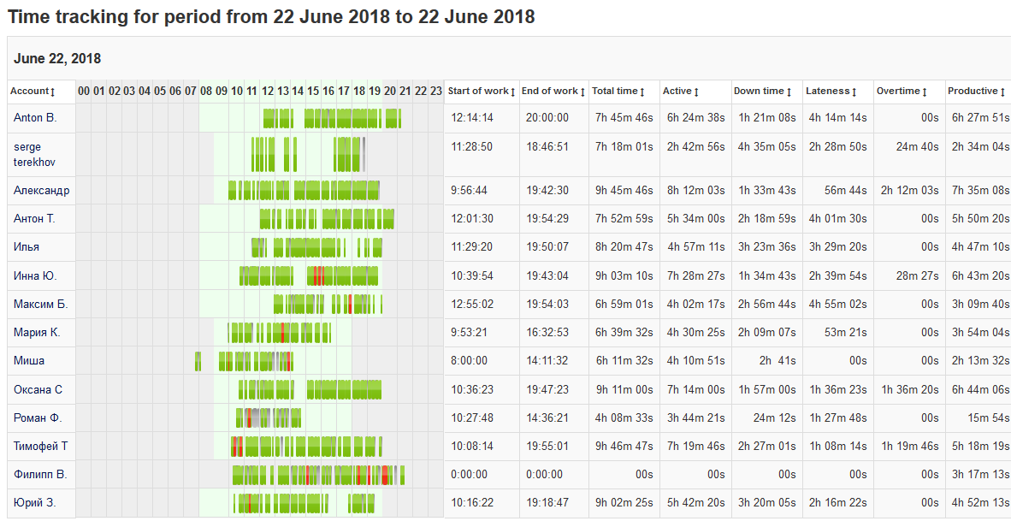Select the Александр account name
This screenshot has width=1011, height=527.
click(x=41, y=191)
